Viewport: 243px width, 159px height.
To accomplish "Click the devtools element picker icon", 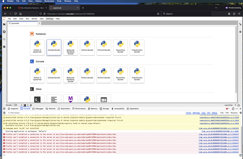I will click(4, 109).
